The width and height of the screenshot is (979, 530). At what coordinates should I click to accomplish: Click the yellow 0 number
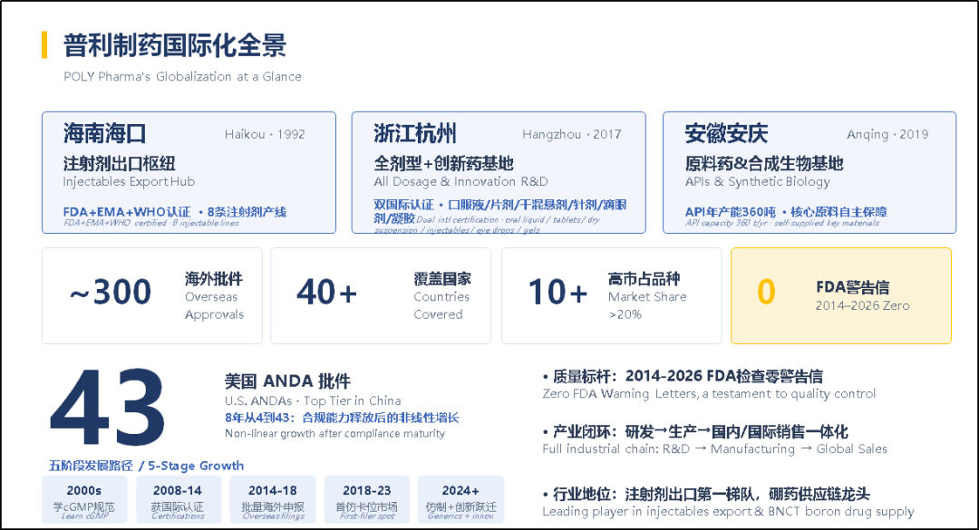click(x=766, y=292)
